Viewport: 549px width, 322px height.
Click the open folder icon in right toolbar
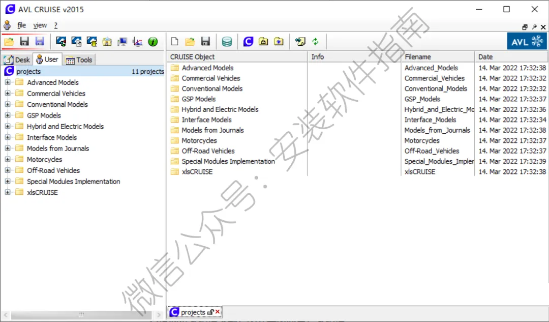190,42
